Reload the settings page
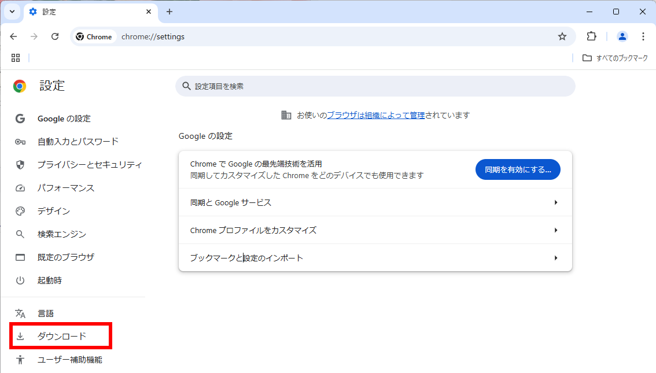The width and height of the screenshot is (656, 373). (x=55, y=37)
